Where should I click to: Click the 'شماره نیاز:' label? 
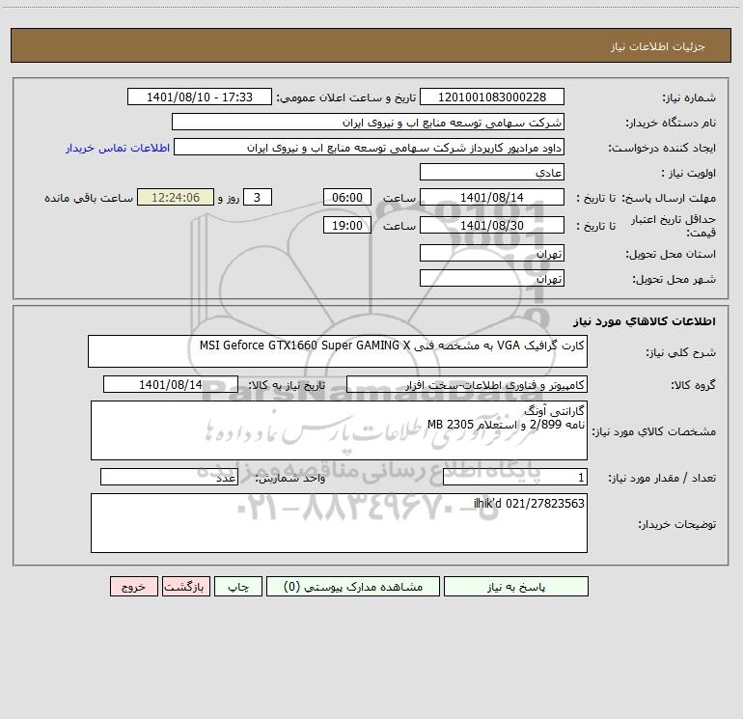click(x=689, y=97)
